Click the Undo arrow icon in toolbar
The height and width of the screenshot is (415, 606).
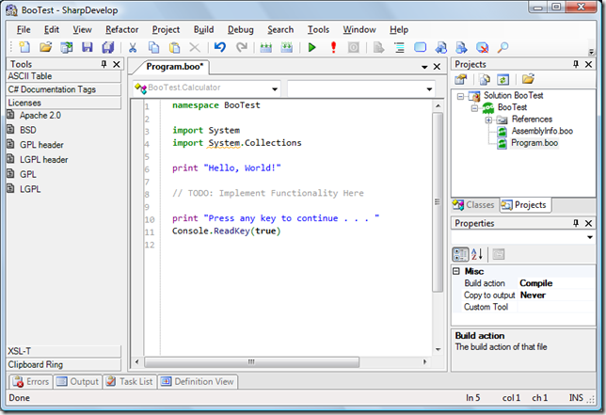(x=220, y=48)
